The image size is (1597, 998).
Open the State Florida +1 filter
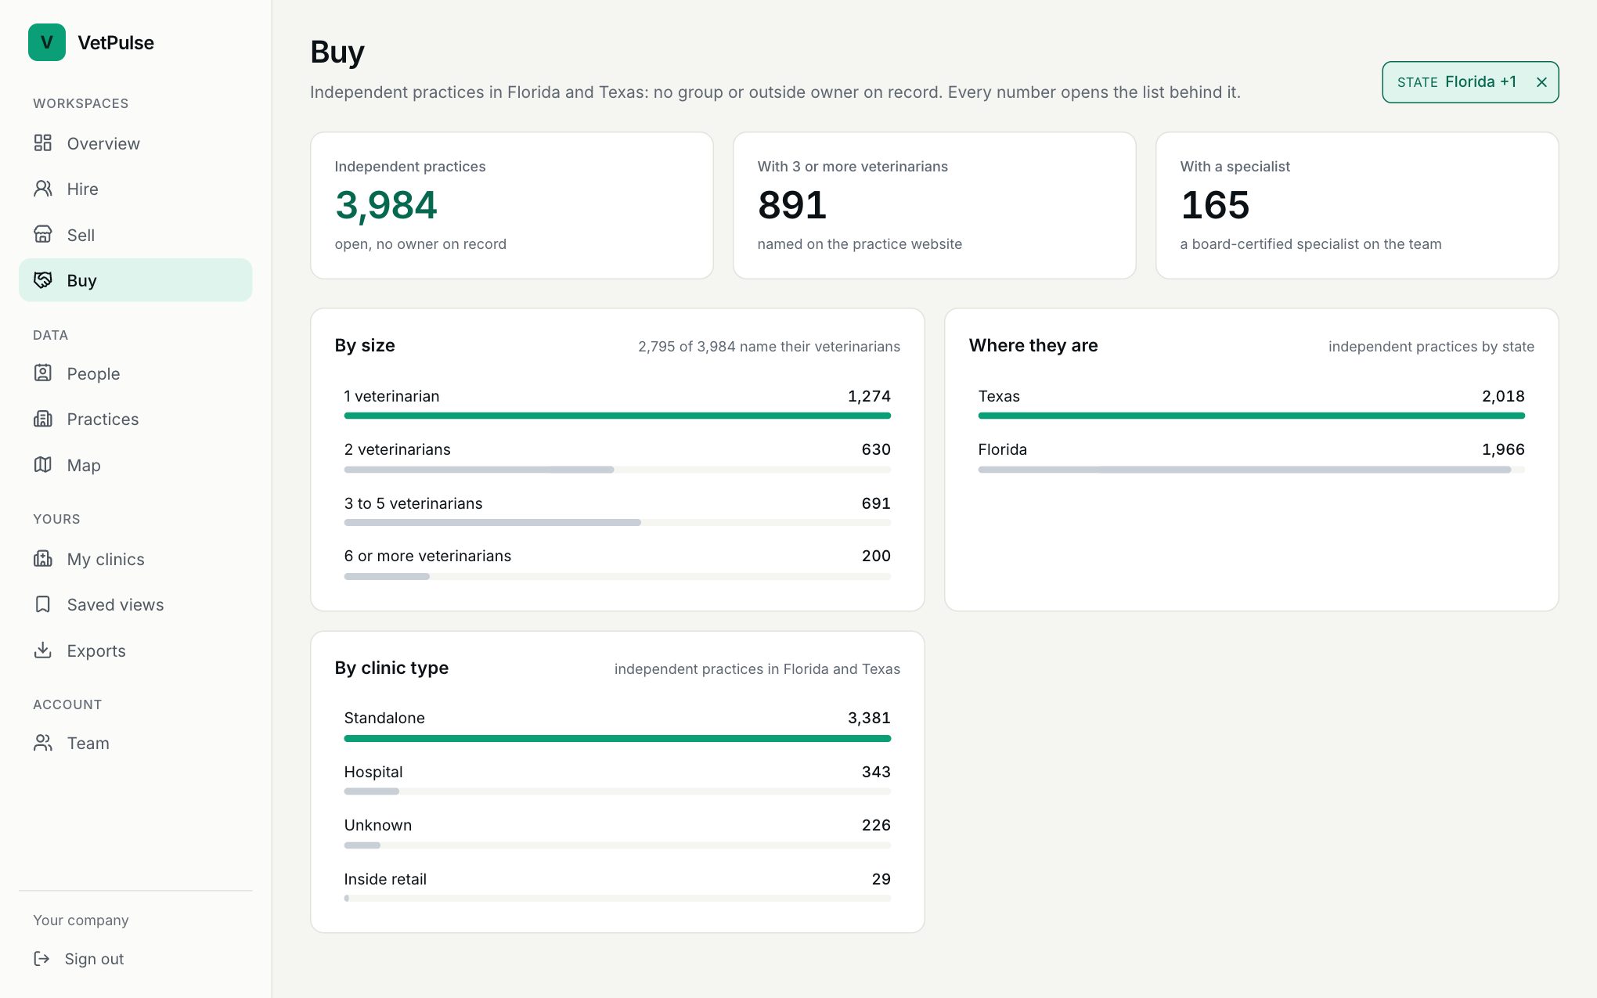(1456, 82)
